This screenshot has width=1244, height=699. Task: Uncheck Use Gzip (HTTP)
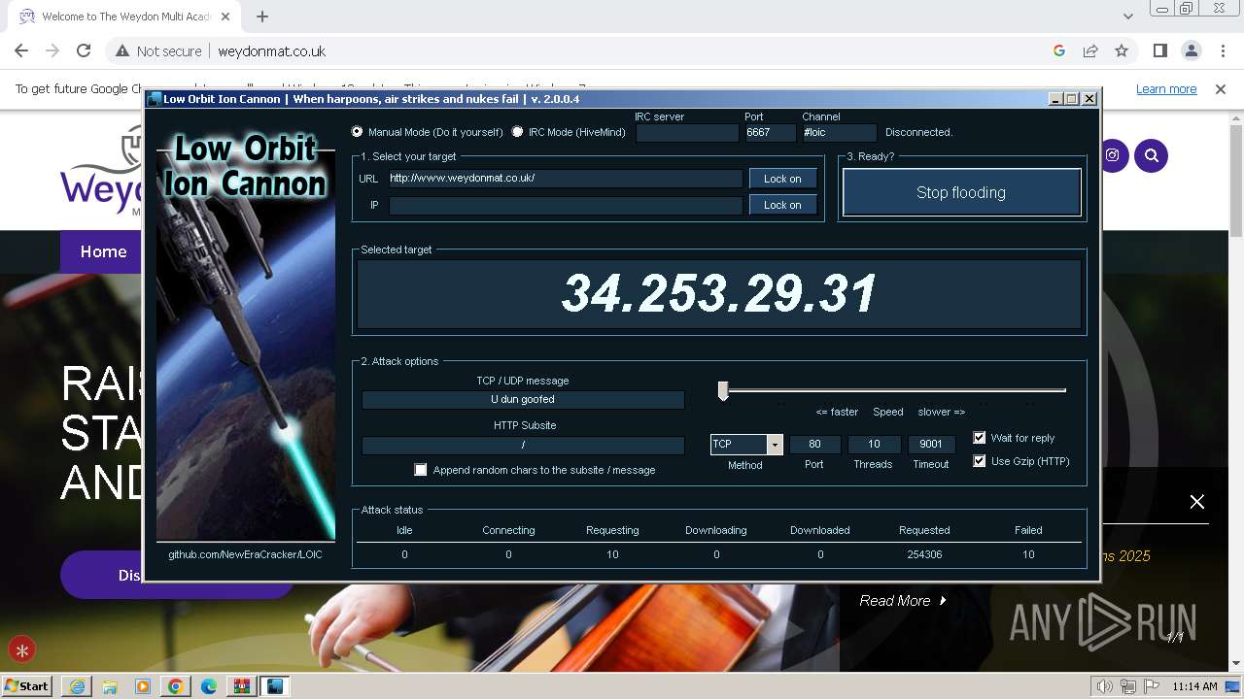(x=980, y=461)
